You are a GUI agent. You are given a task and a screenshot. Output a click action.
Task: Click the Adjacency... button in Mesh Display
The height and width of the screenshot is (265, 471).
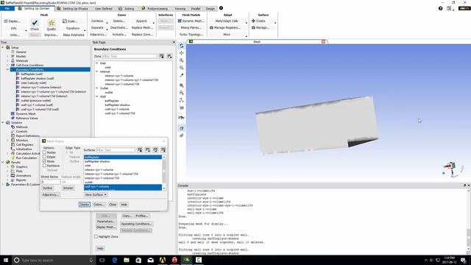click(51, 194)
